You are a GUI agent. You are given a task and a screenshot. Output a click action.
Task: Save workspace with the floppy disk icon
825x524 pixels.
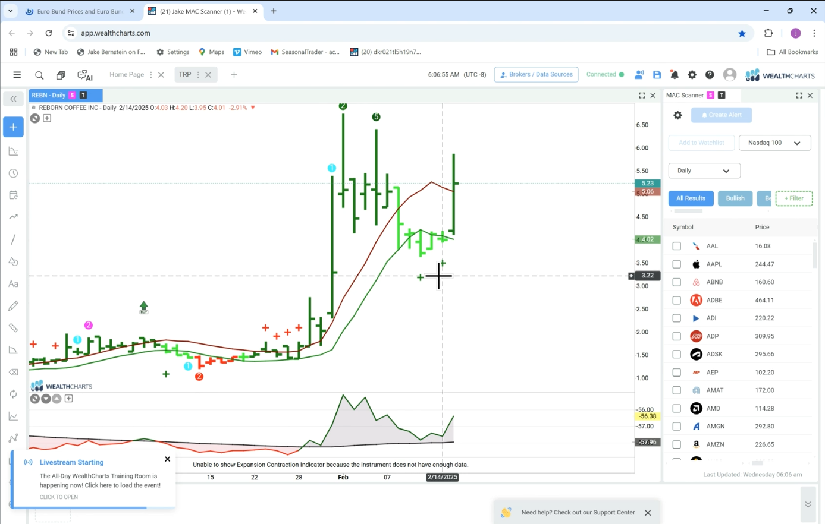click(x=657, y=75)
